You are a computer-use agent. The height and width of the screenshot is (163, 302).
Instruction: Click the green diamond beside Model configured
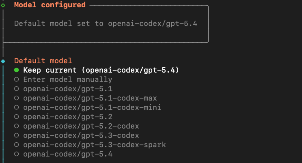click(x=3, y=5)
